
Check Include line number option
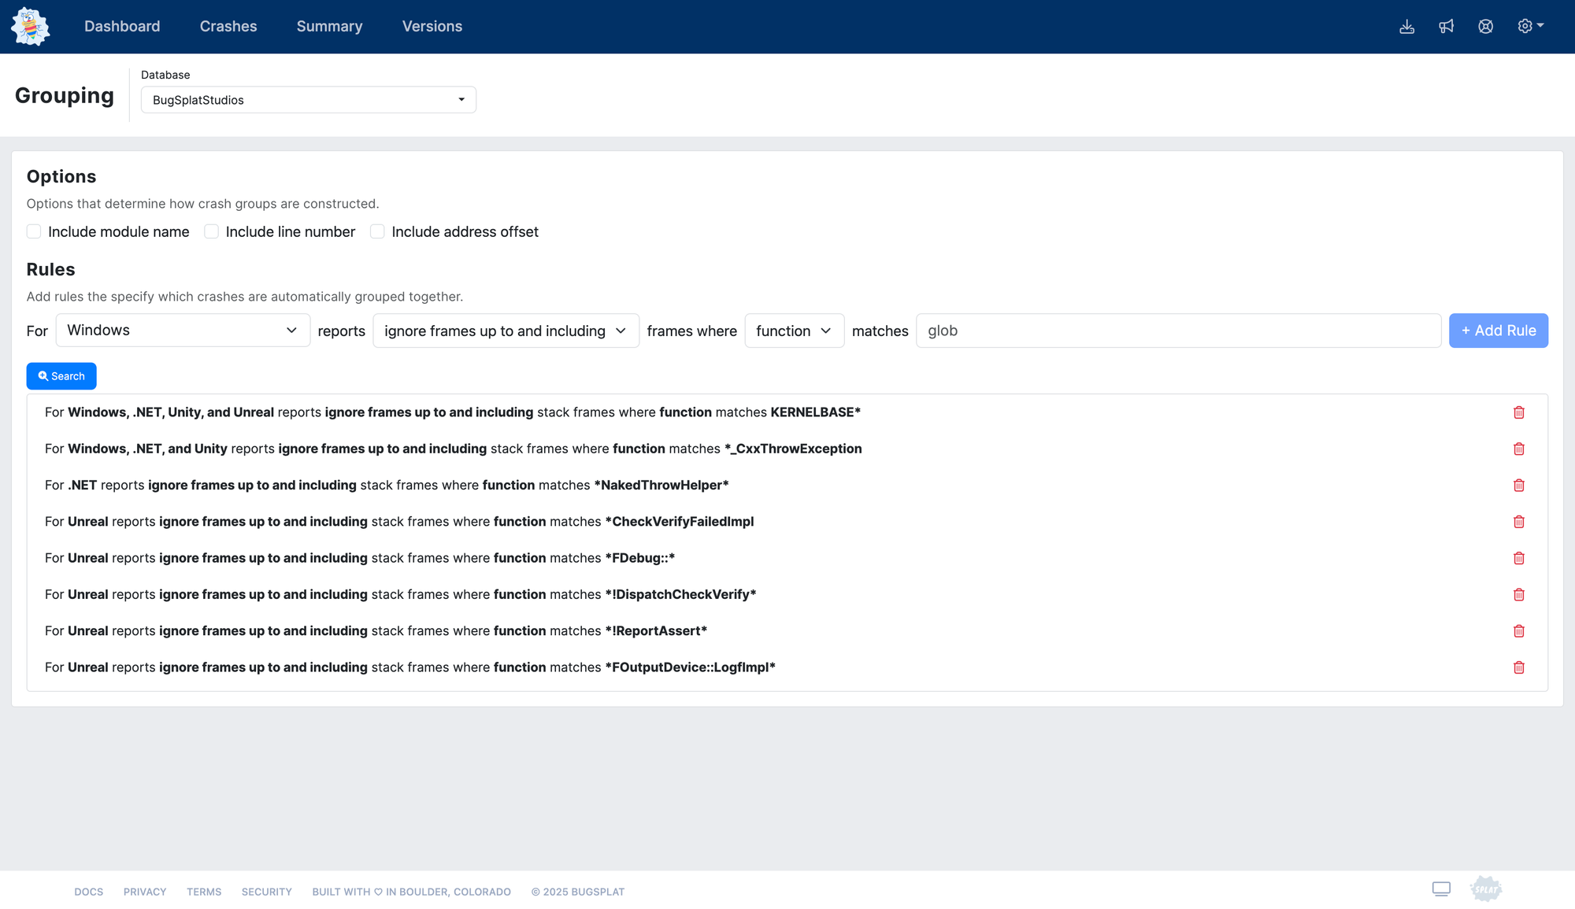(211, 231)
